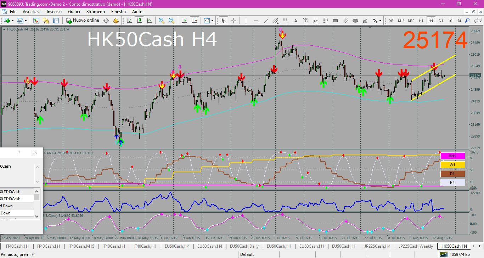Image resolution: width=484 pixels, height=258 pixels.
Task: Open the Navigator favorites star icon
Action: [x=46, y=21]
